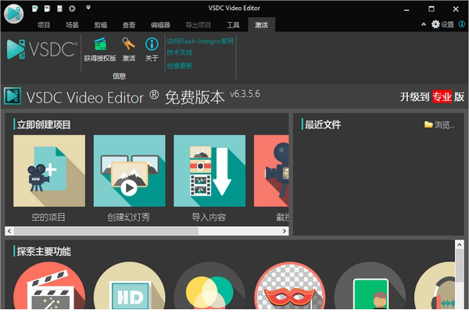The height and width of the screenshot is (321, 469).
Task: Open the 工具 ribbon tab
Action: point(233,25)
